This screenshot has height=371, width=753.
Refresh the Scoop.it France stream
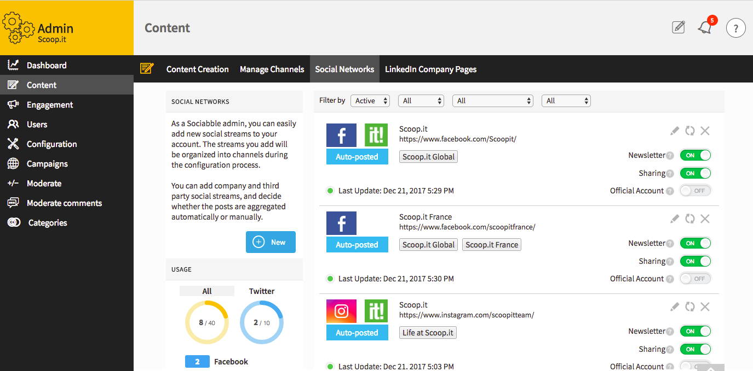tap(690, 219)
